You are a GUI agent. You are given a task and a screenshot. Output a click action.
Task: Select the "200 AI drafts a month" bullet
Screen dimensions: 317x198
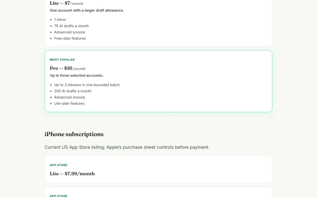click(73, 91)
